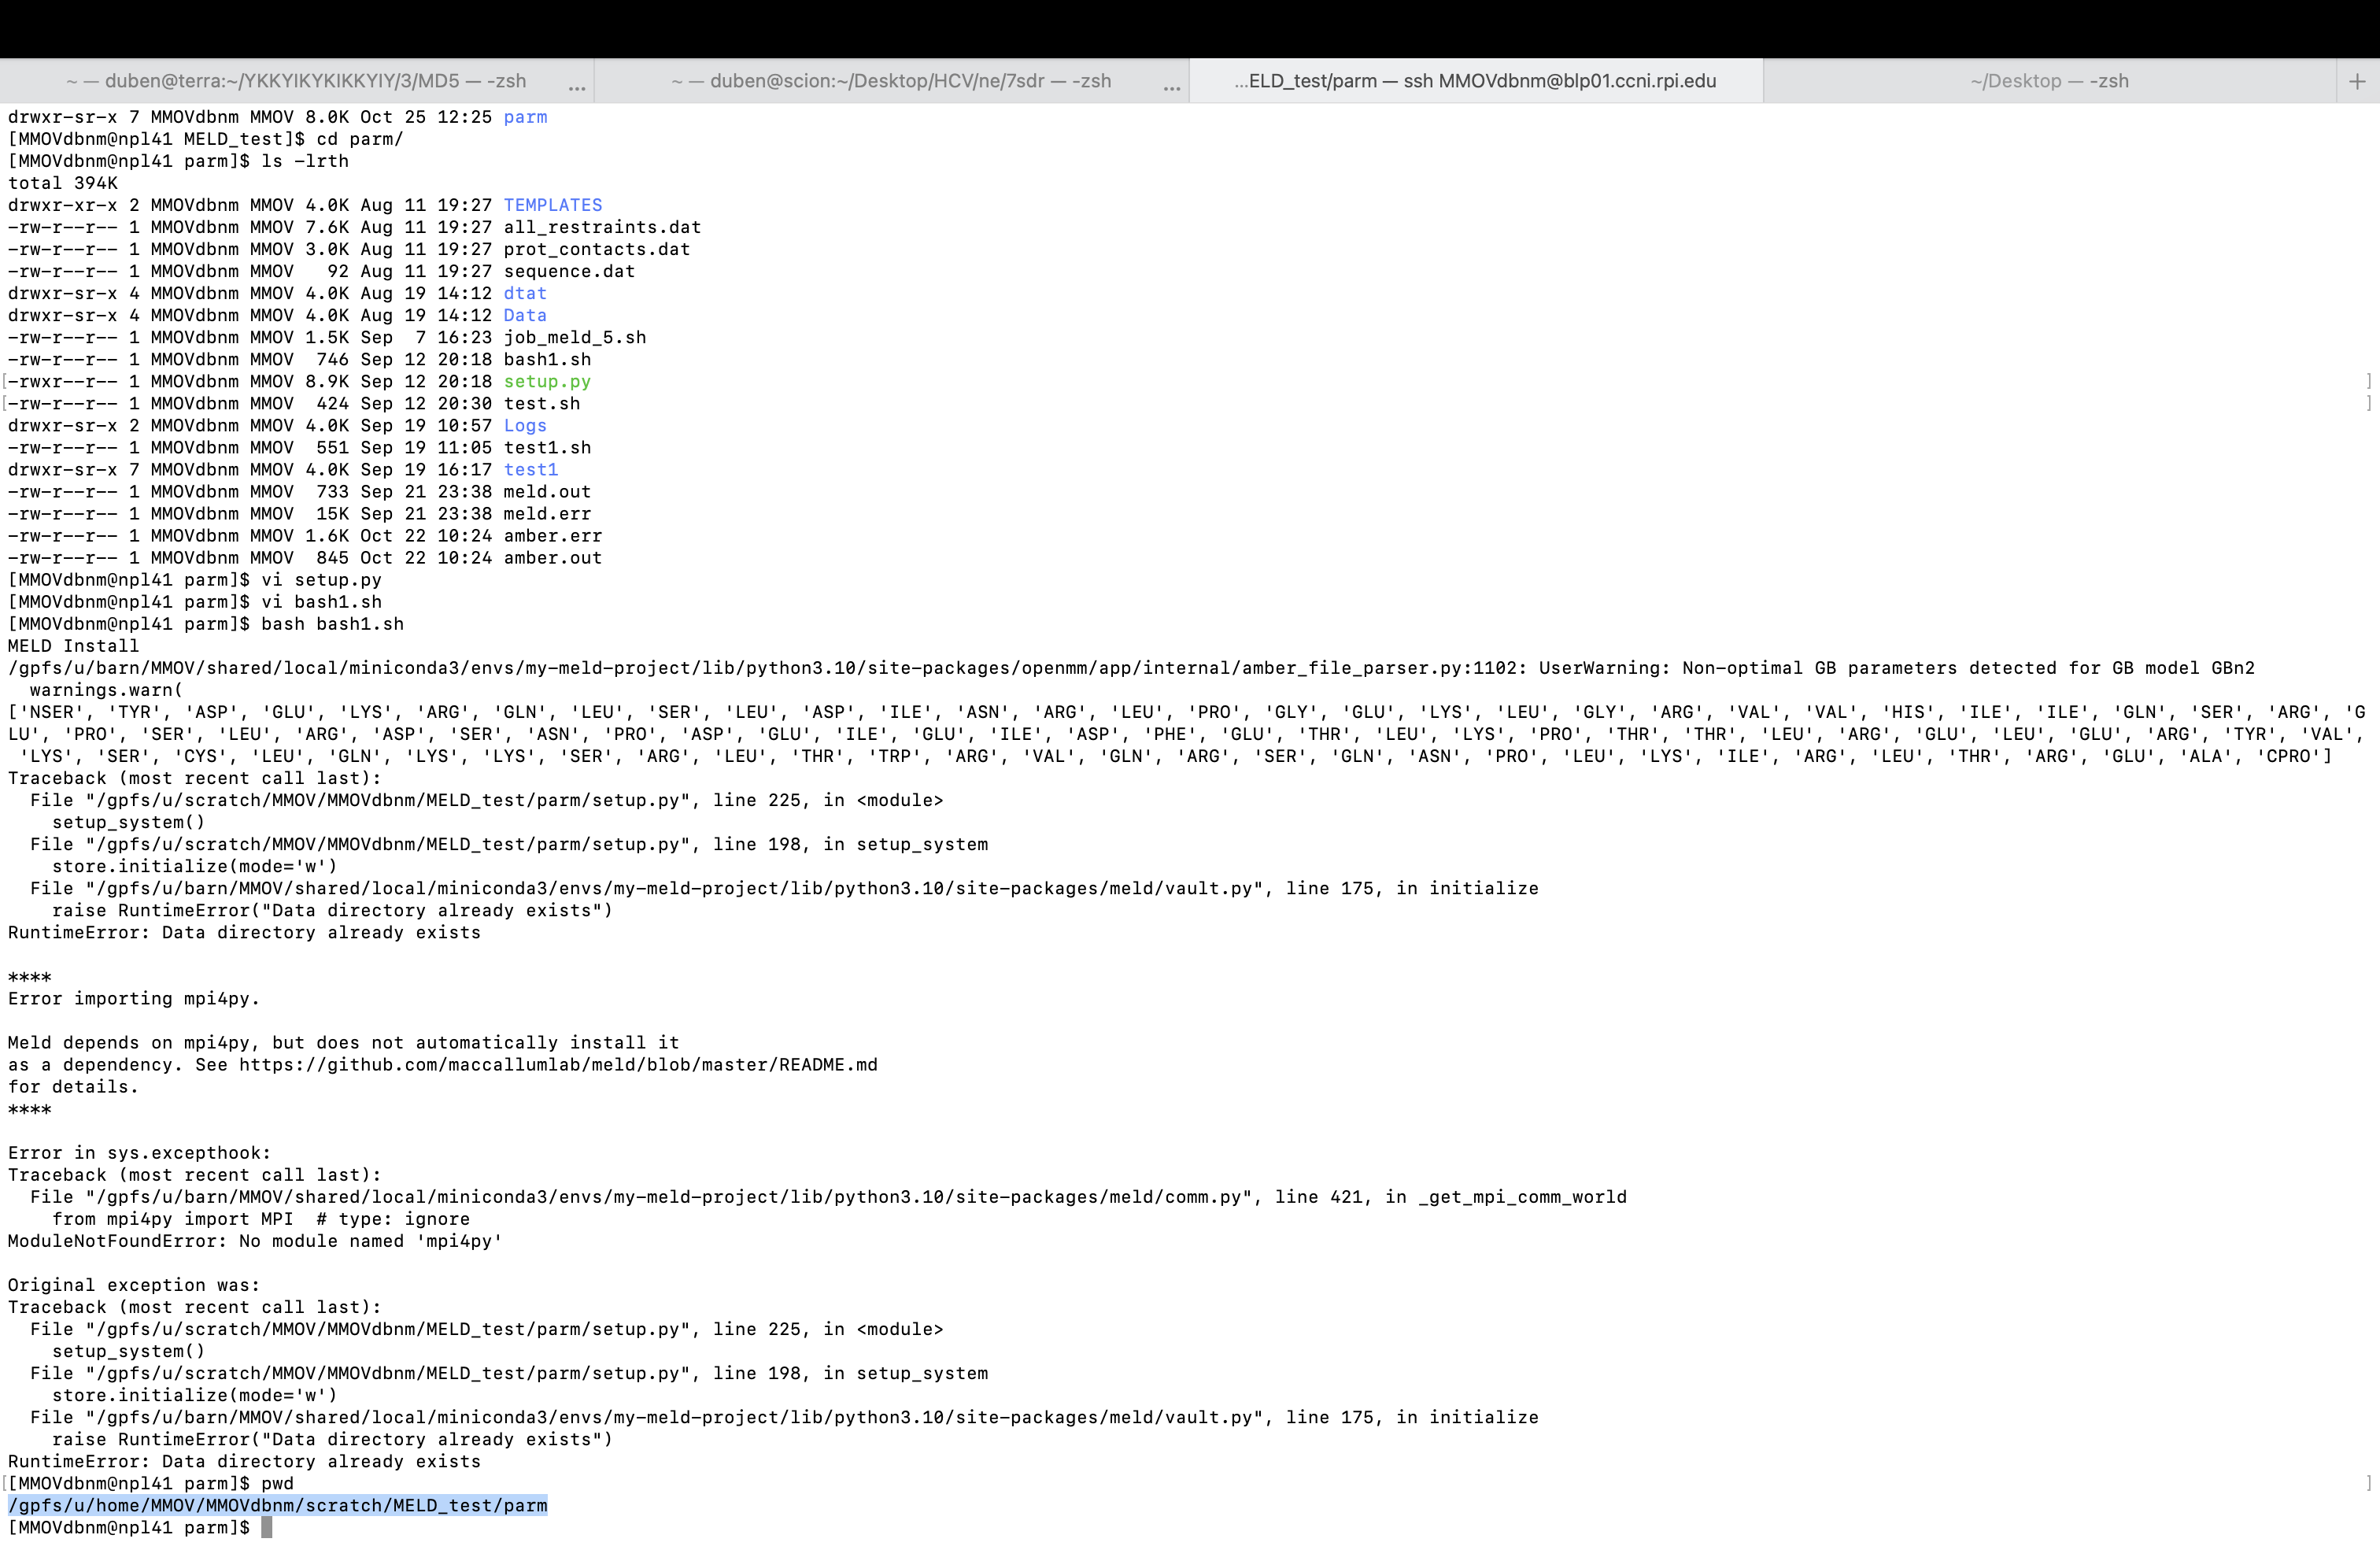
Task: Click the job_meld_5.sh filename
Action: 575,337
